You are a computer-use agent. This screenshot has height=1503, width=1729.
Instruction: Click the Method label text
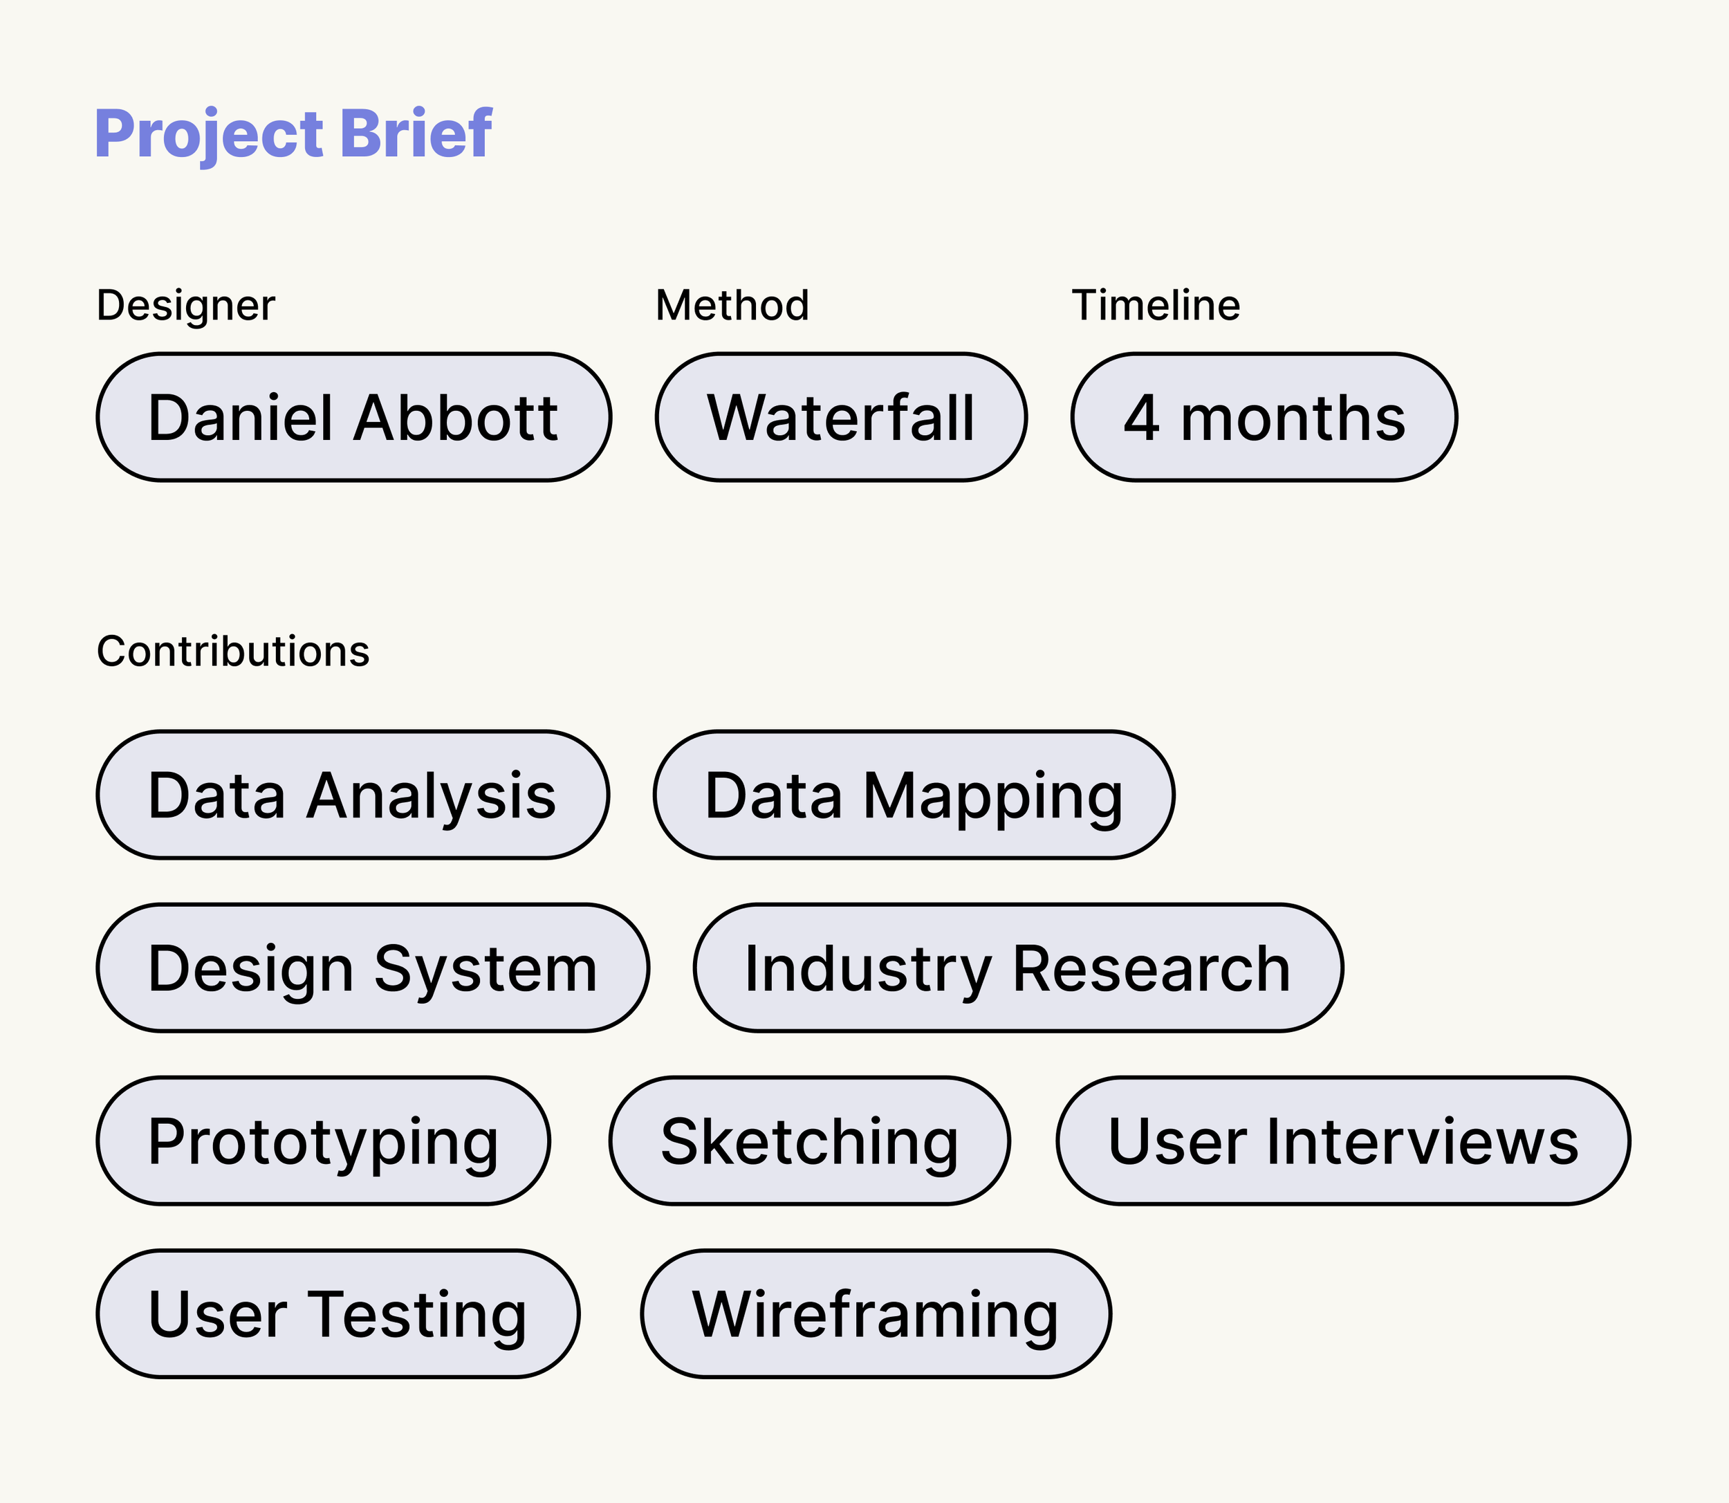[732, 304]
